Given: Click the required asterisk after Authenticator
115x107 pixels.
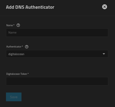Looking at the screenshot, I should coord(22,46).
